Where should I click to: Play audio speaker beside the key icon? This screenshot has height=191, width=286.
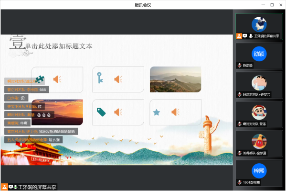coord(118,79)
